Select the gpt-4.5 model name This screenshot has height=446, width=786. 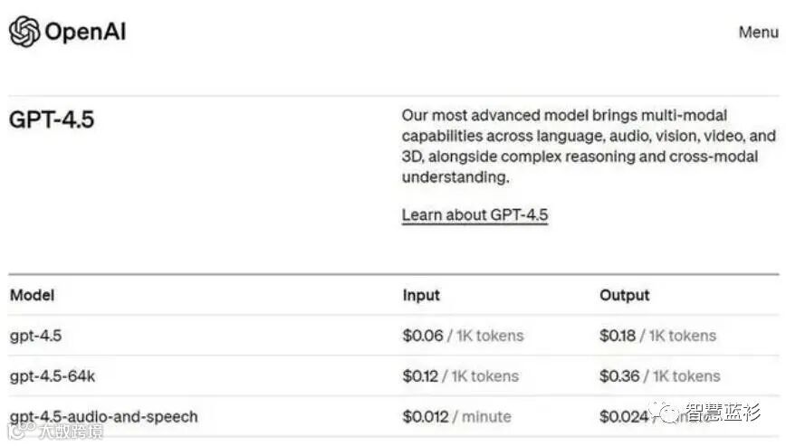[35, 336]
